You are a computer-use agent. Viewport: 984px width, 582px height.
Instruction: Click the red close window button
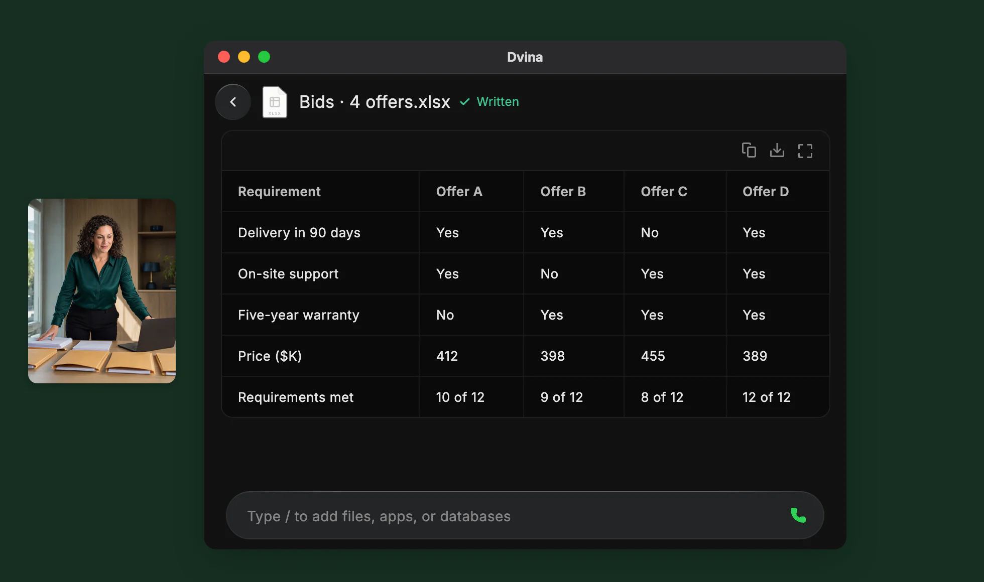[x=224, y=57]
